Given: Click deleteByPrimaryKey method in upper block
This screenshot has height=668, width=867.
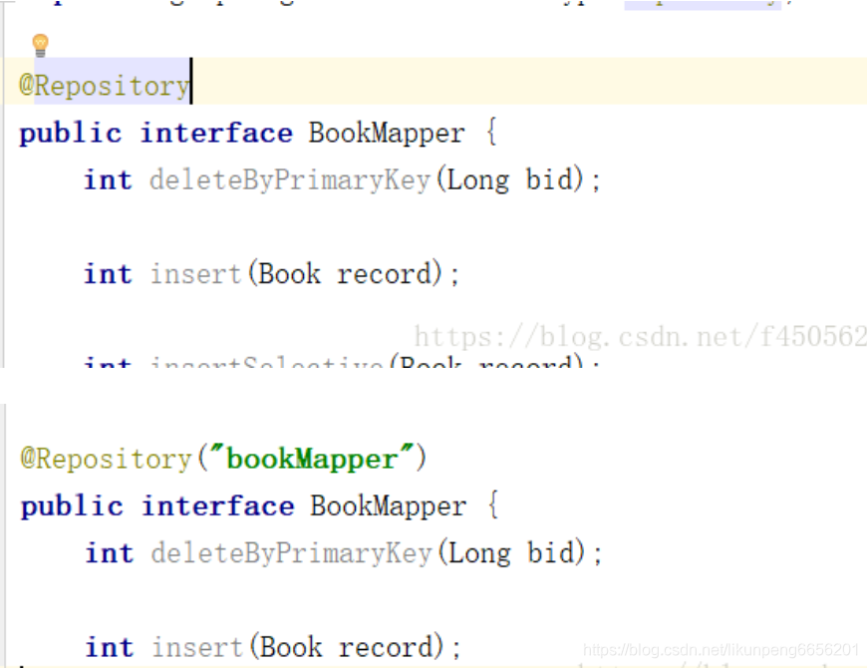Looking at the screenshot, I should 290,180.
